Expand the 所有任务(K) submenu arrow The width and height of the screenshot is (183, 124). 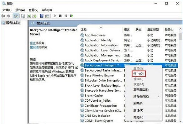pos(158,97)
